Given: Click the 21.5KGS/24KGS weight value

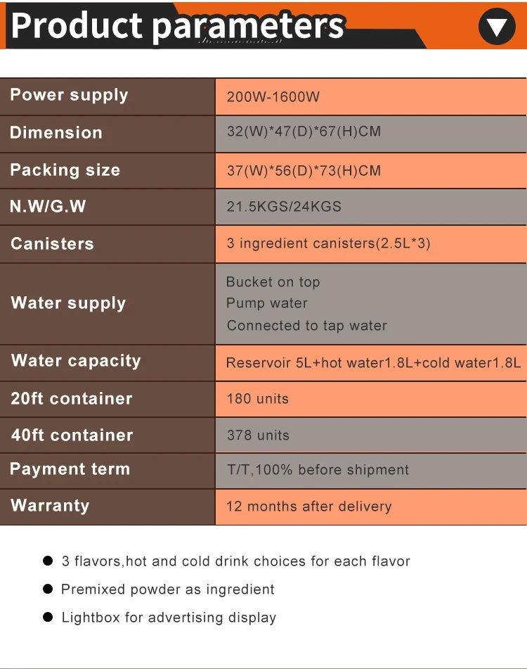Looking at the screenshot, I should click(284, 207).
